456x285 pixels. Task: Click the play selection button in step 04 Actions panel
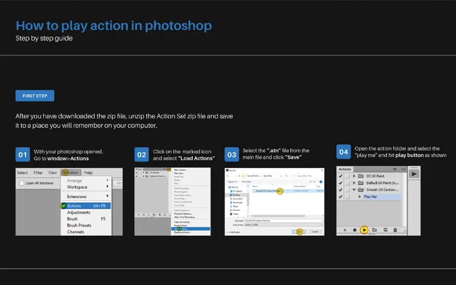(364, 230)
